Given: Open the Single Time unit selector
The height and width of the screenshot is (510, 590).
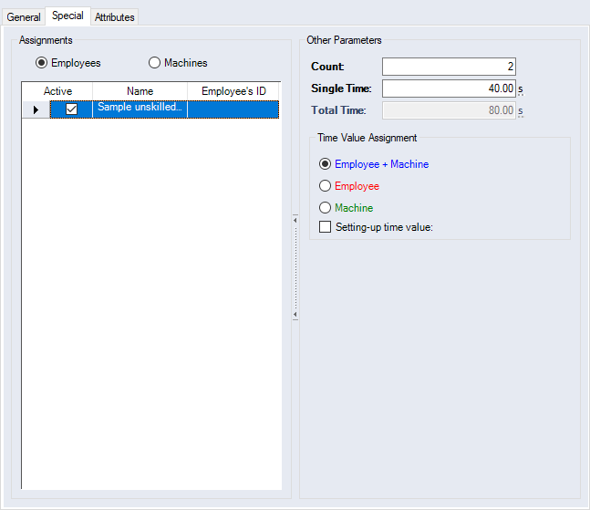Looking at the screenshot, I should (521, 89).
